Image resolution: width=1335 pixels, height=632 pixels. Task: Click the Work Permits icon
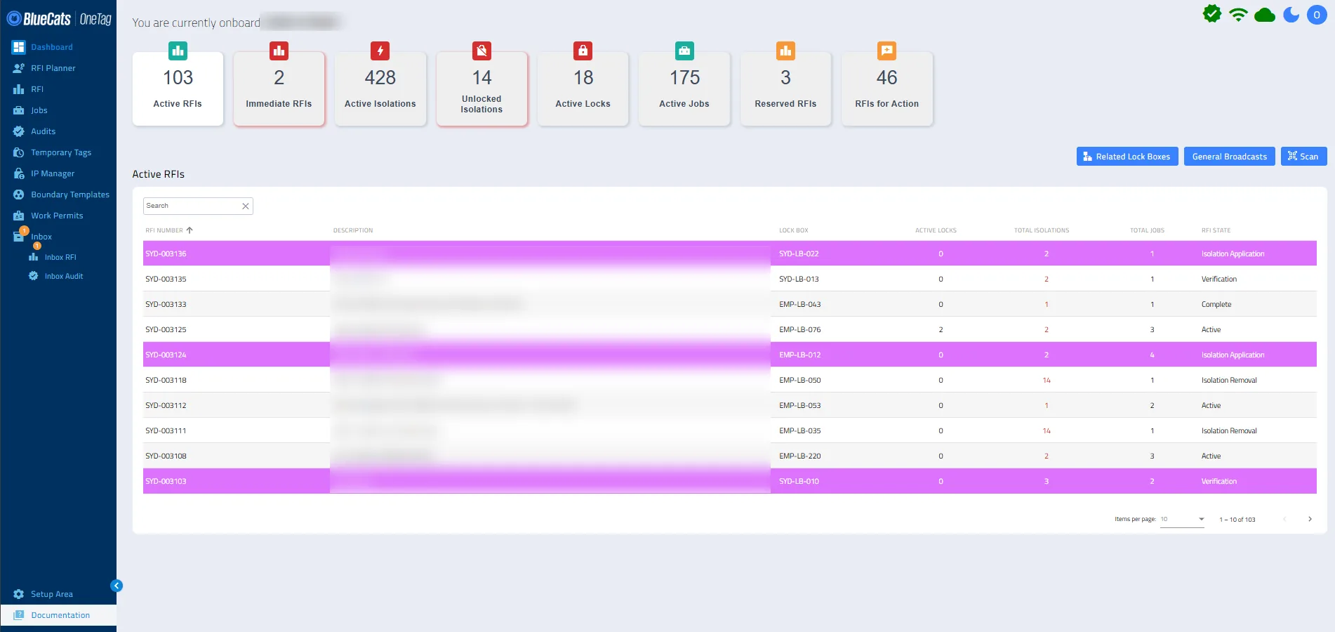19,216
